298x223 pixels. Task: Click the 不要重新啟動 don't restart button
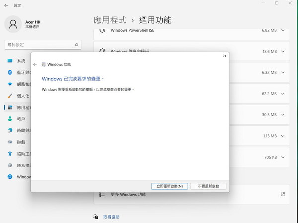208,186
